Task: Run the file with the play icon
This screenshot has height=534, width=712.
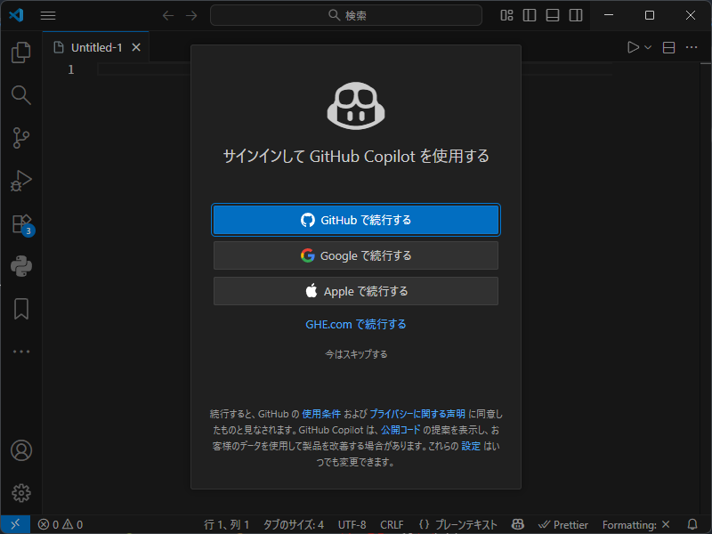Action: pos(633,47)
